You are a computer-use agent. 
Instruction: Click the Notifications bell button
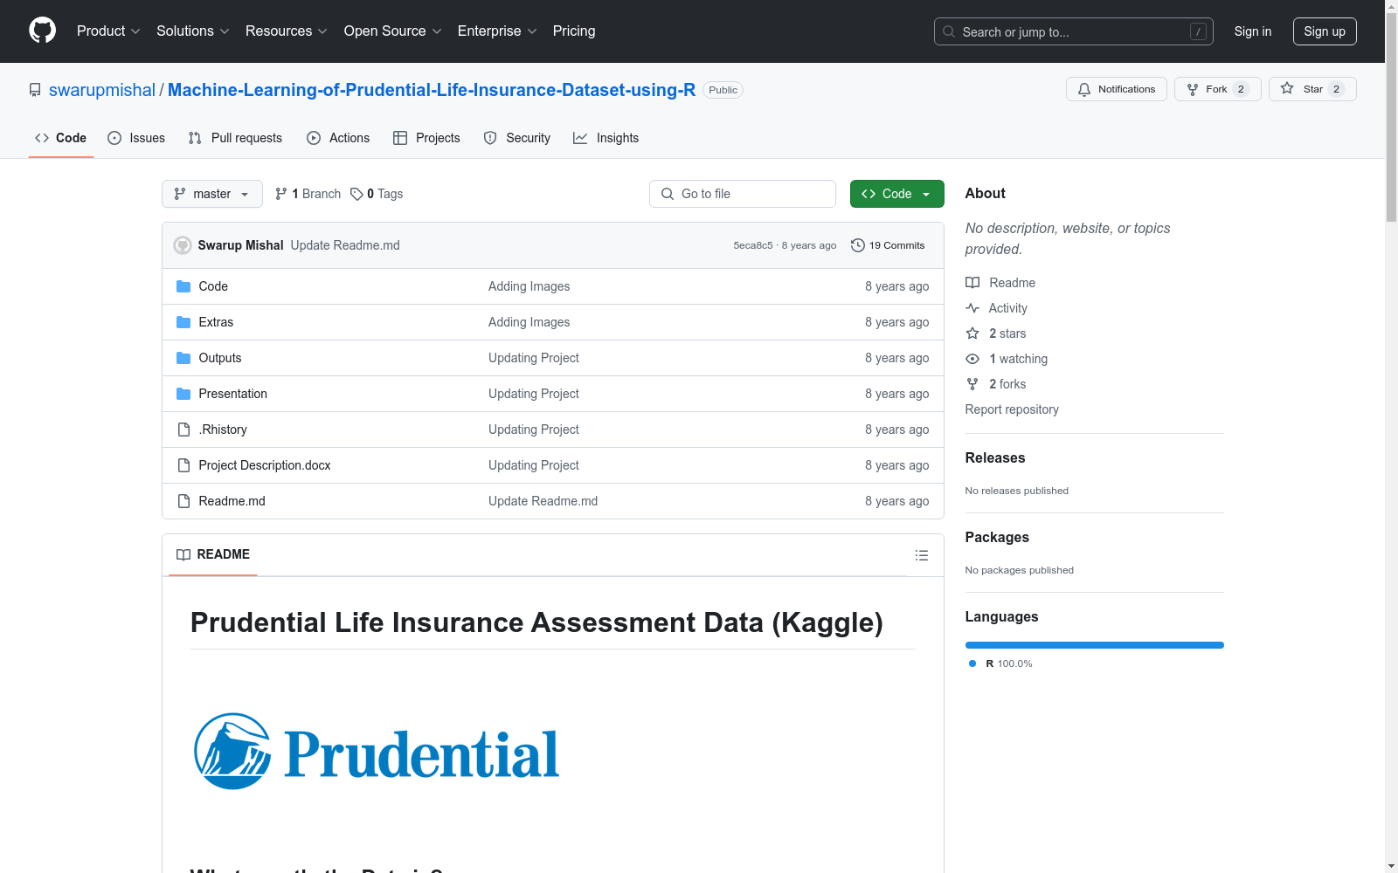(x=1116, y=89)
